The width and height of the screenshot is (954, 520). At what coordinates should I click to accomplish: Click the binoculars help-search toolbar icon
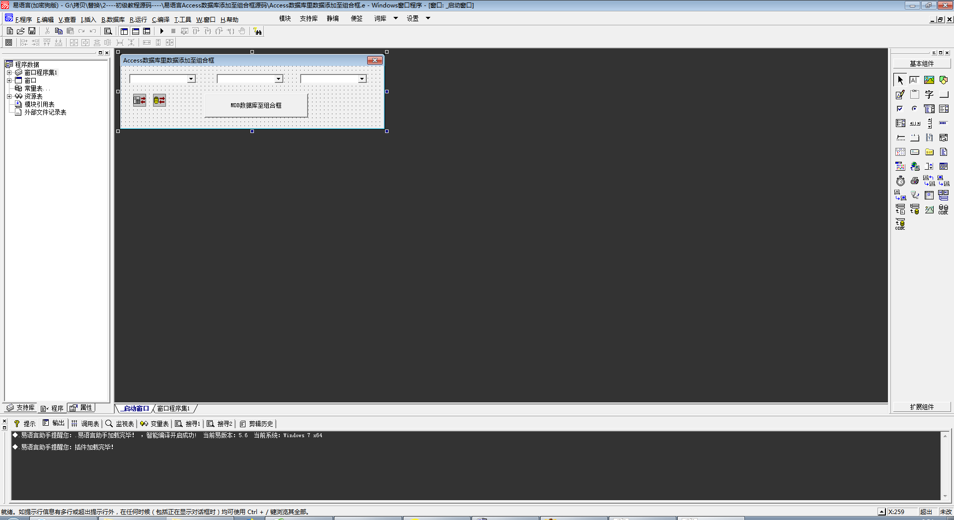pyautogui.click(x=257, y=31)
